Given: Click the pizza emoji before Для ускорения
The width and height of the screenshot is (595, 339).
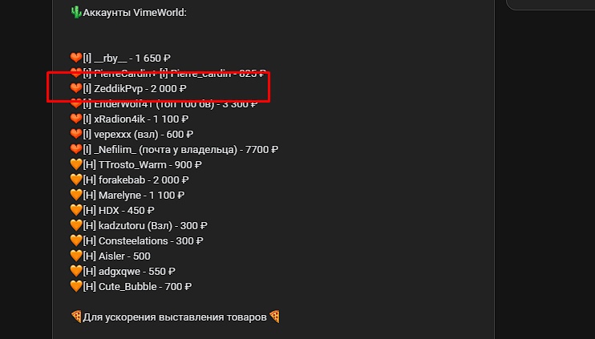Looking at the screenshot, I should tap(76, 317).
